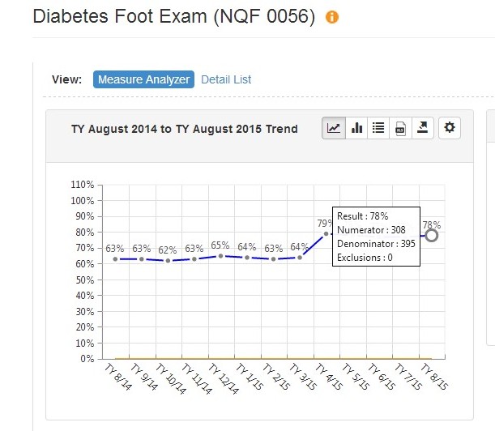495x431 pixels.
Task: Click the export/share arrow icon
Action: click(x=422, y=128)
